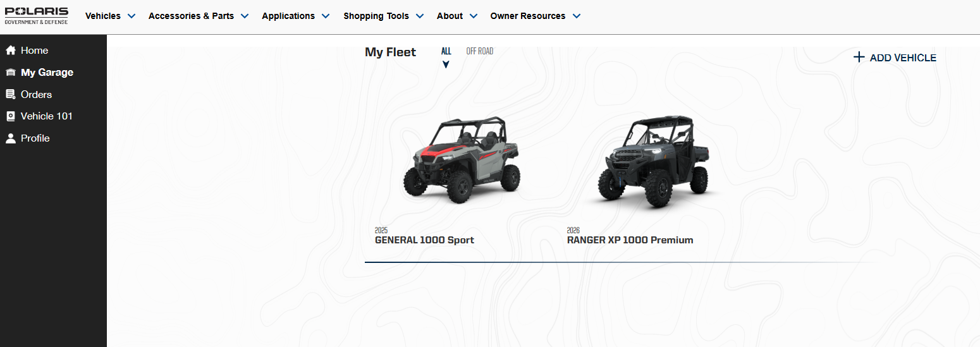Expand the Owner Resources chevron

pyautogui.click(x=577, y=16)
